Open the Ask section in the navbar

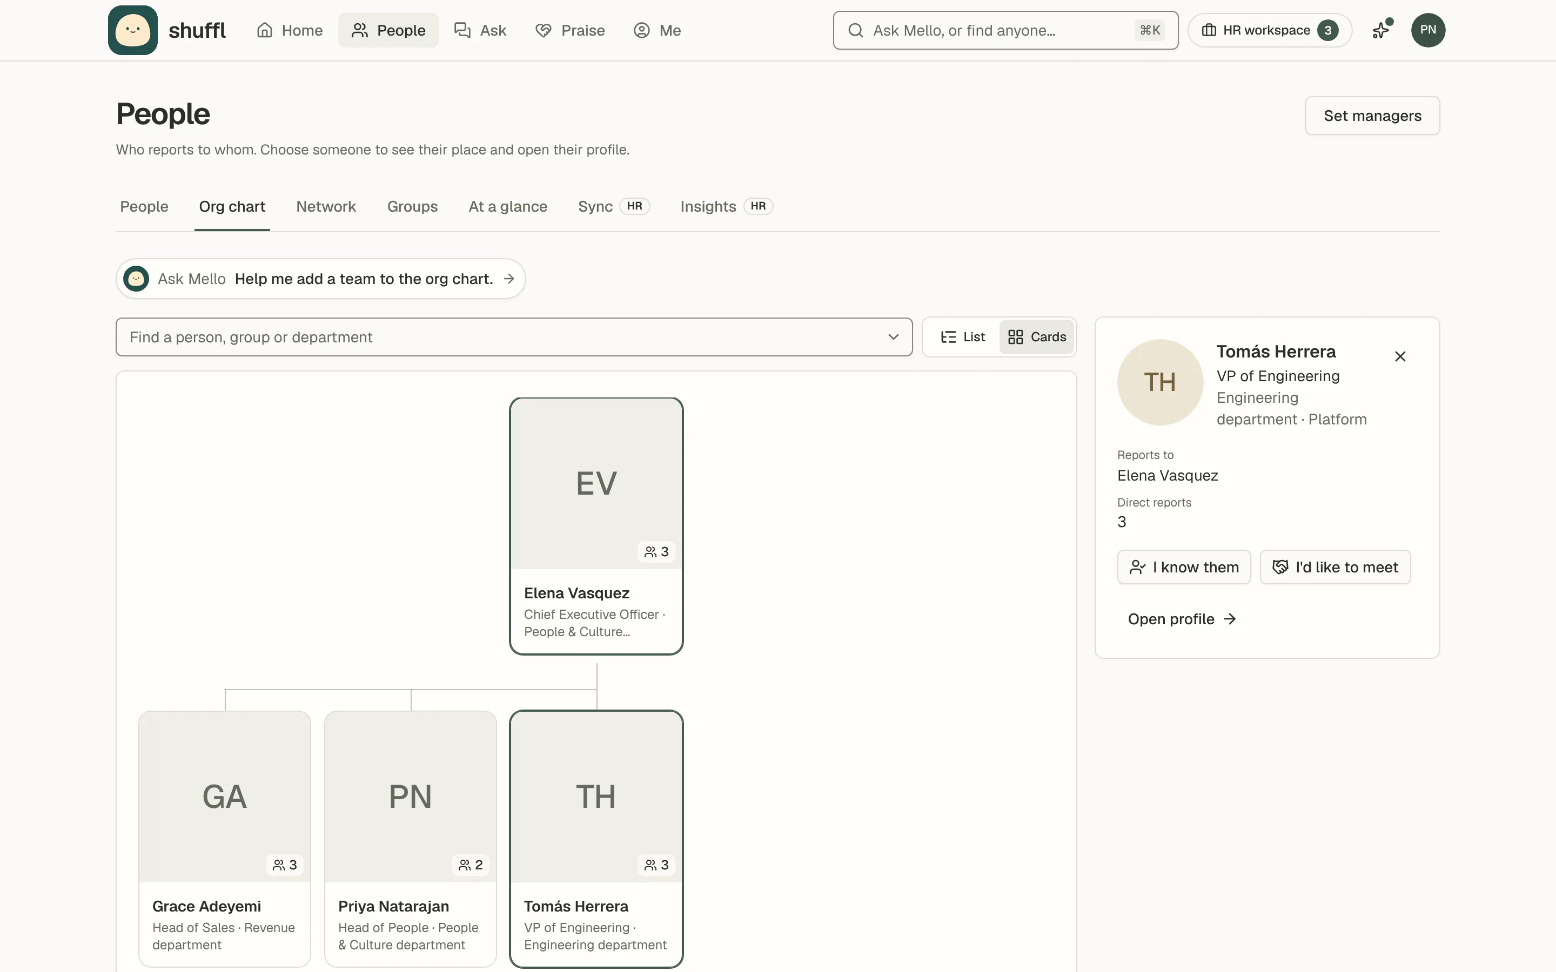pos(480,30)
